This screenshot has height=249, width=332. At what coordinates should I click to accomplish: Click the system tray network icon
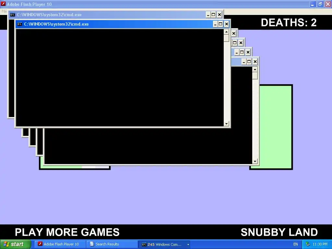pyautogui.click(x=308, y=244)
